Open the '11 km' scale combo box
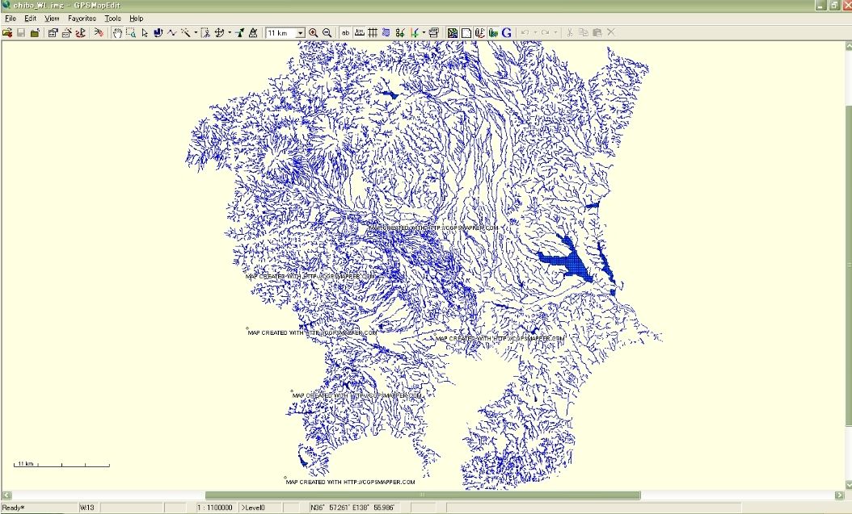 [285, 33]
